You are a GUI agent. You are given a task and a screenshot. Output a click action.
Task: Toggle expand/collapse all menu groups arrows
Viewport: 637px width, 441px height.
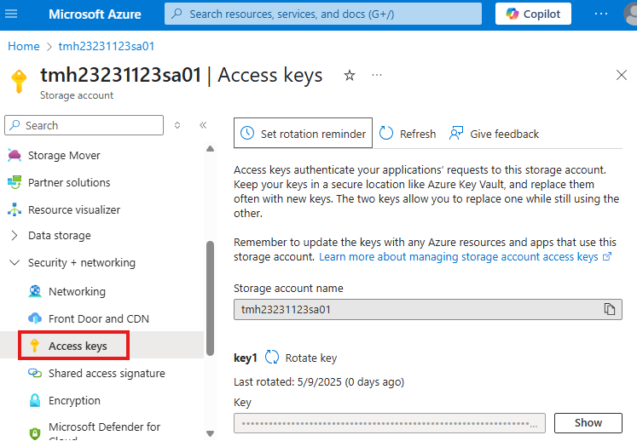[177, 125]
